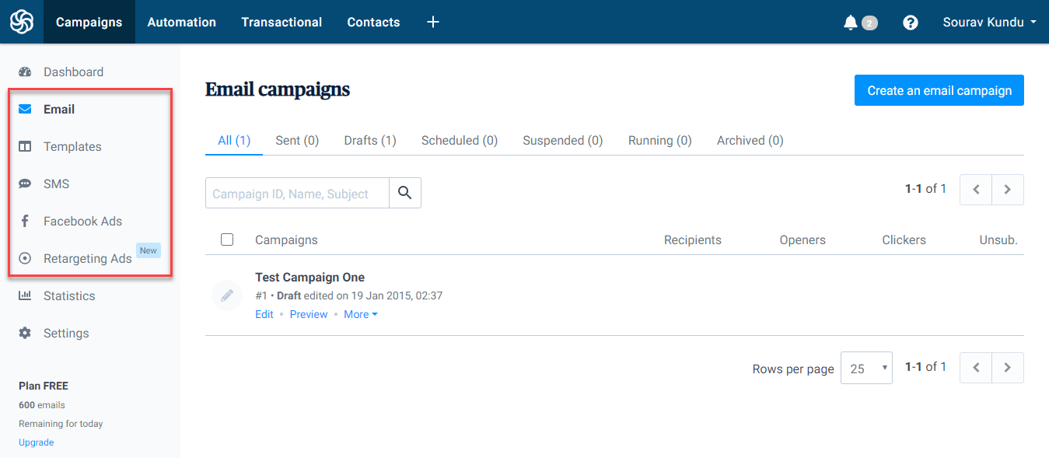The width and height of the screenshot is (1049, 458).
Task: Go to previous page using top arrow
Action: coord(976,189)
